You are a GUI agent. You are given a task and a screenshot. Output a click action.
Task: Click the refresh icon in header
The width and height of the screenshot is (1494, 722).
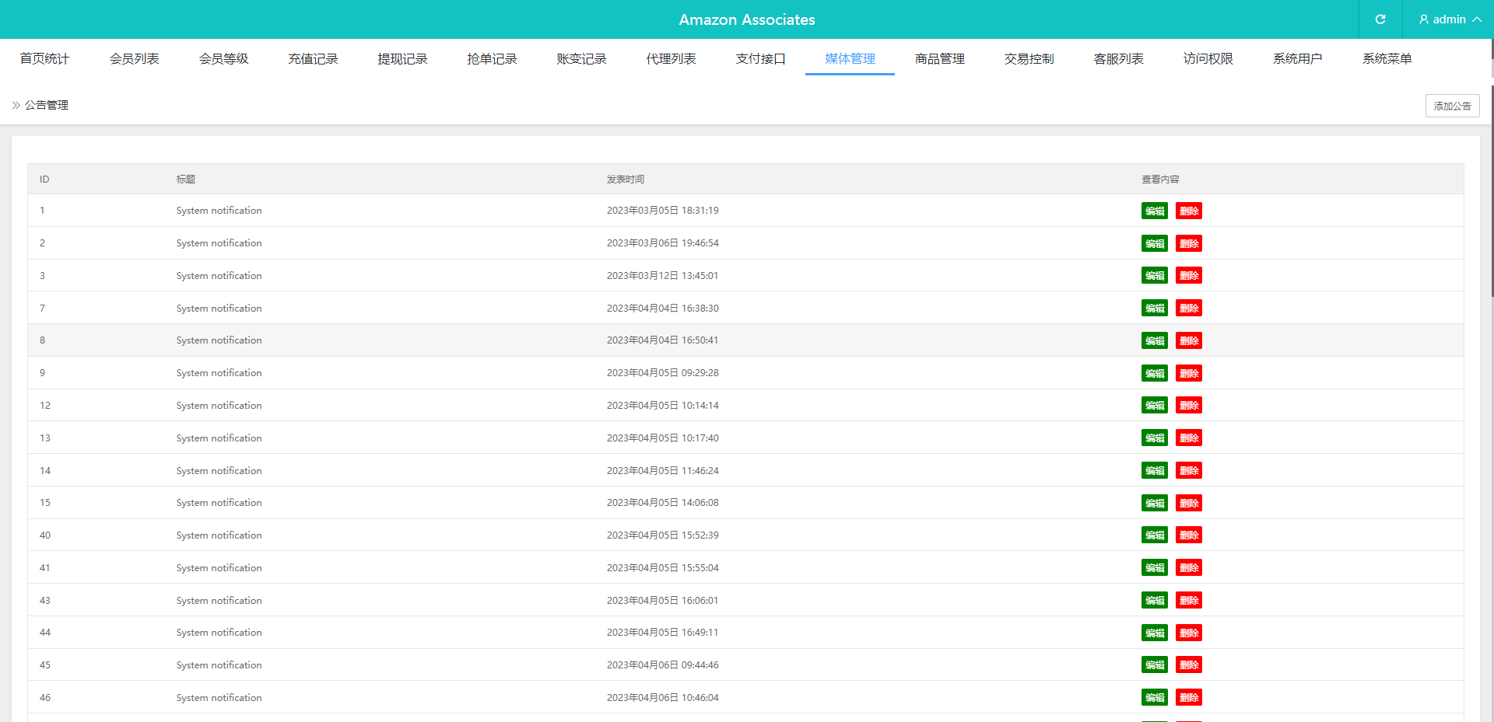pyautogui.click(x=1380, y=19)
